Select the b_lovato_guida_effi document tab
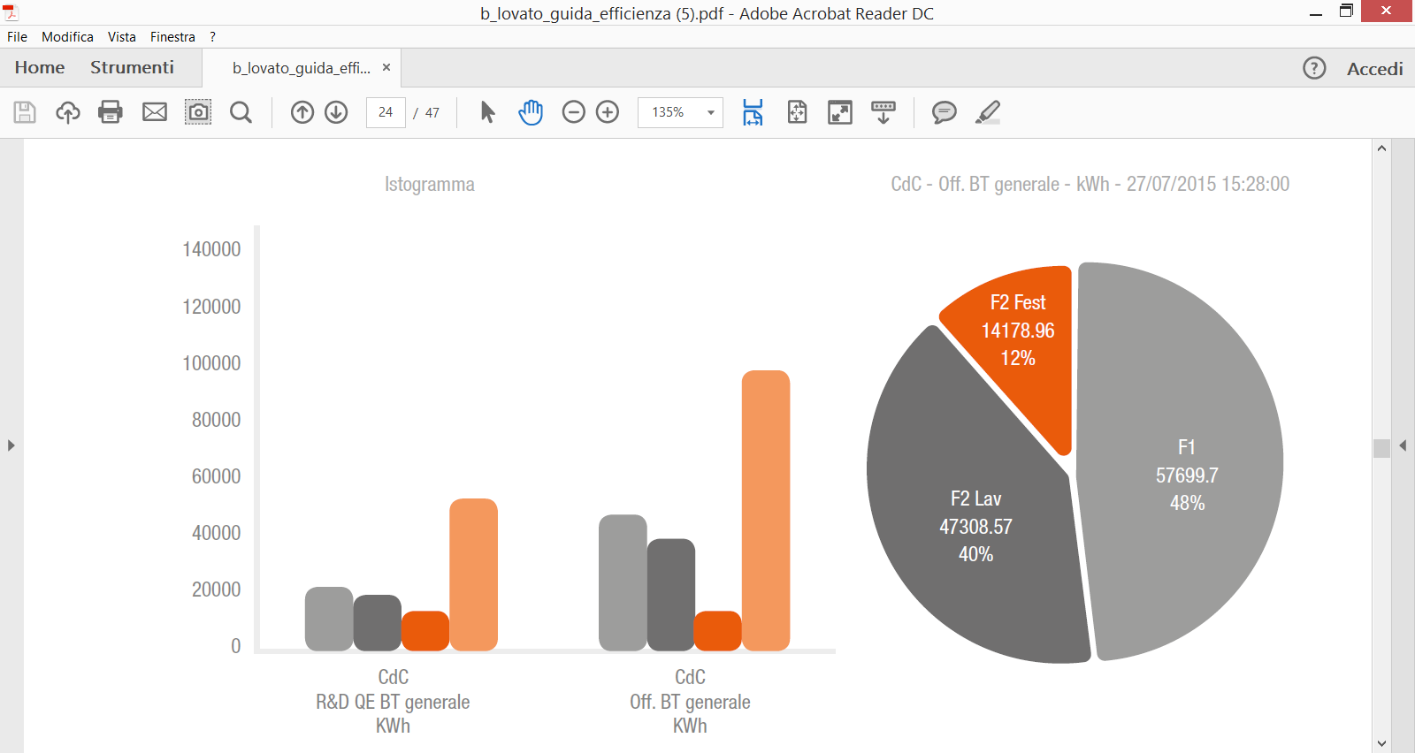Screen dimensions: 1415x753 coord(302,68)
